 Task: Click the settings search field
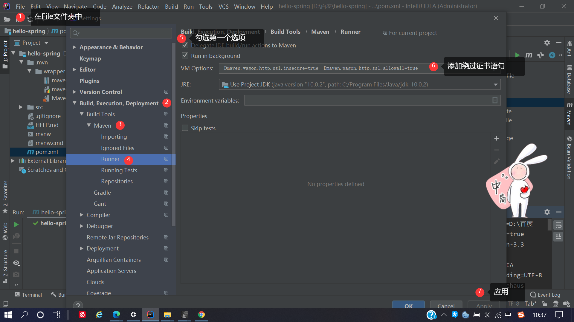point(121,33)
